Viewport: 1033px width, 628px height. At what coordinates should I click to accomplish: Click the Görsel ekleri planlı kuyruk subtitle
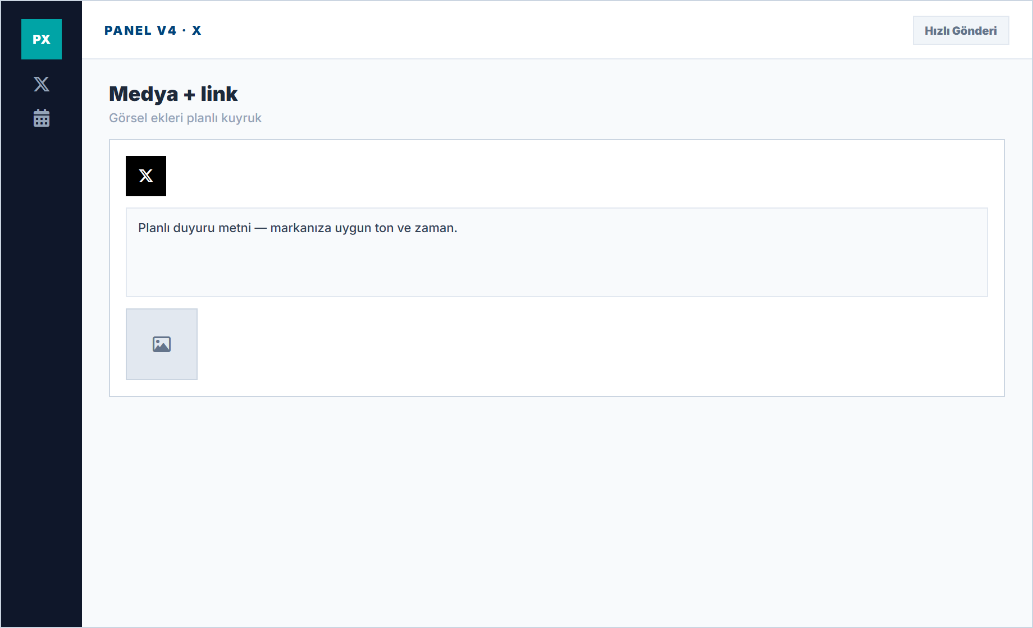pos(185,118)
